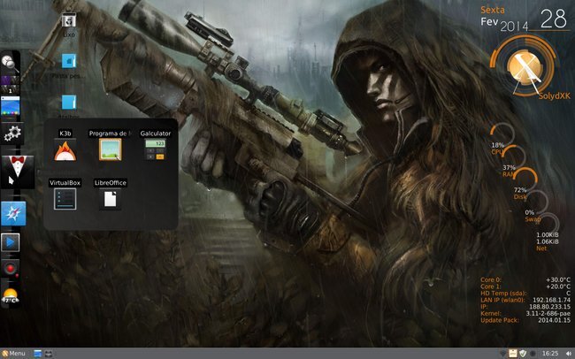Image resolution: width=575 pixels, height=359 pixels.
Task: Open the Galculator calculator icon
Action: tap(155, 149)
